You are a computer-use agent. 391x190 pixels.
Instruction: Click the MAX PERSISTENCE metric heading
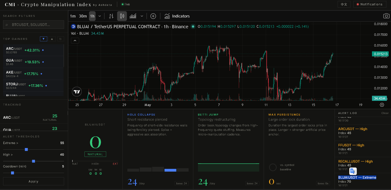(284, 115)
